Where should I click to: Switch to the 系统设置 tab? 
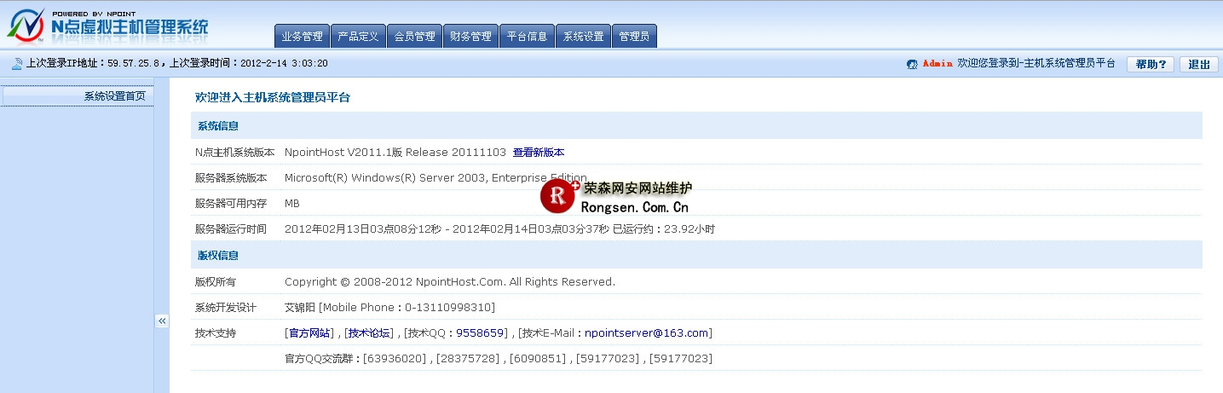click(x=583, y=37)
